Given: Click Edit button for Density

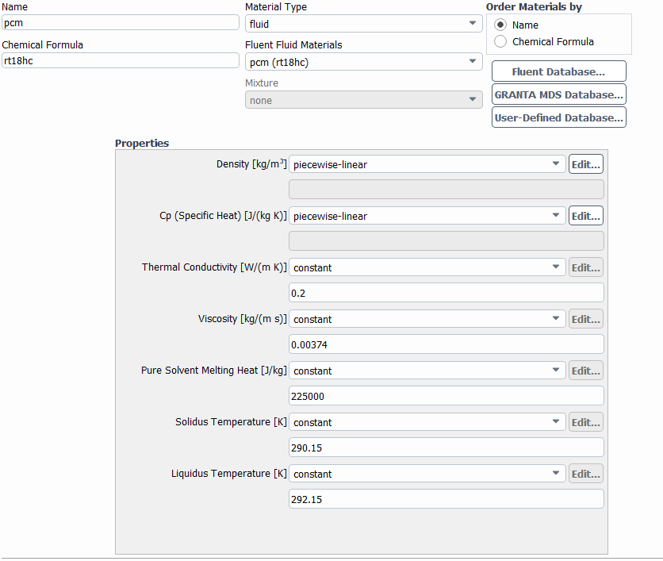Looking at the screenshot, I should click(585, 164).
